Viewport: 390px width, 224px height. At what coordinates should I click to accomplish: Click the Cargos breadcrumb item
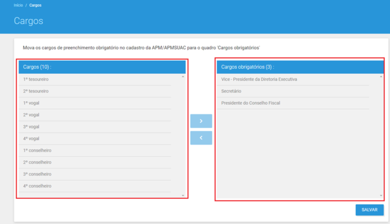pyautogui.click(x=35, y=5)
